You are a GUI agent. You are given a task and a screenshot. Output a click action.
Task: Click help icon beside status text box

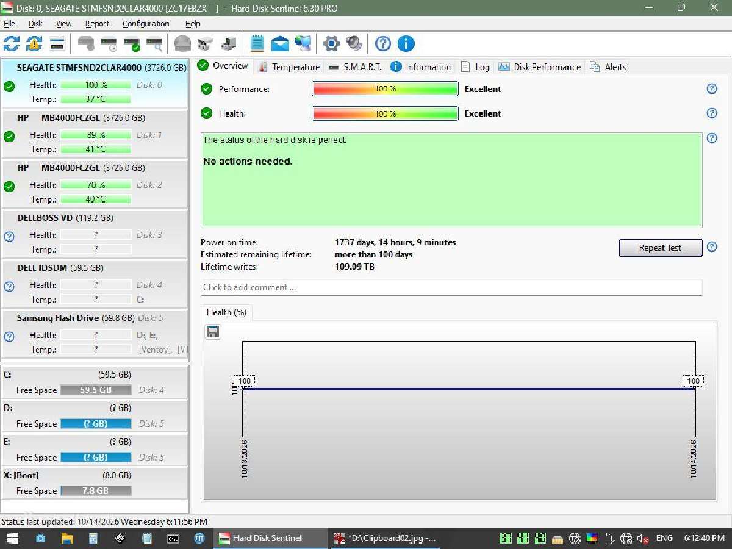click(712, 138)
